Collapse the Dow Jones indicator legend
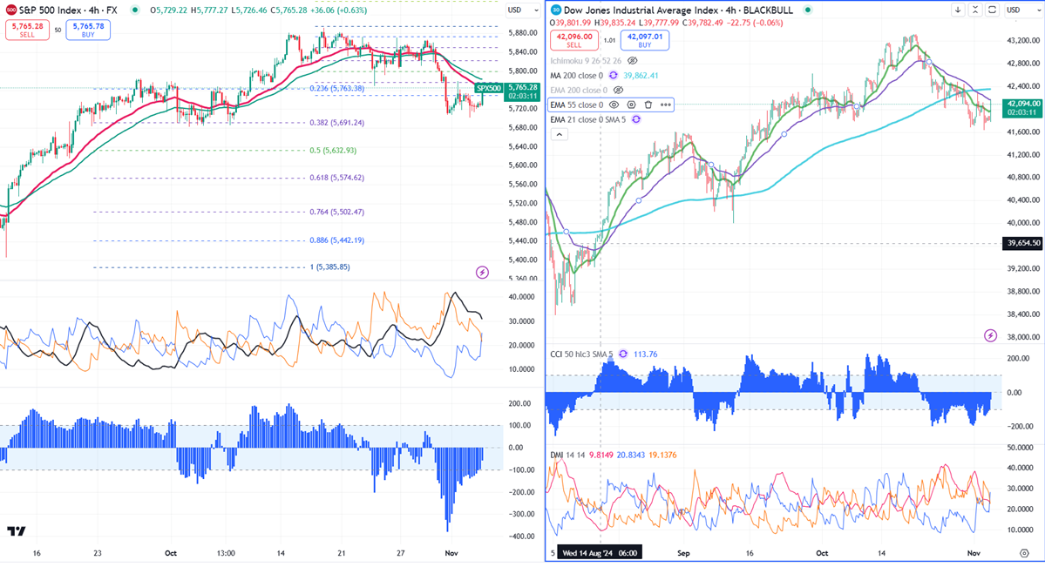The height and width of the screenshot is (567, 1045). pyautogui.click(x=560, y=135)
